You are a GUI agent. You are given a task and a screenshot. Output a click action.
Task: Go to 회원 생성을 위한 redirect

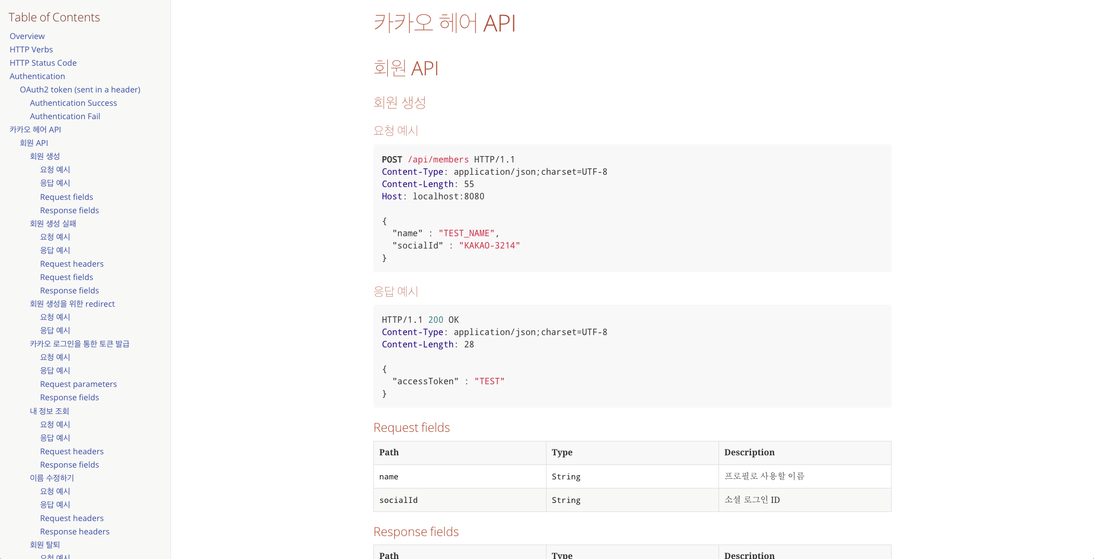72,304
